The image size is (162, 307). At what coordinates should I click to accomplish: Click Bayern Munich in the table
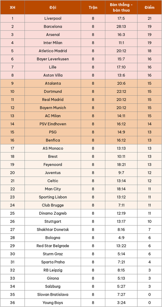click(x=53, y=108)
